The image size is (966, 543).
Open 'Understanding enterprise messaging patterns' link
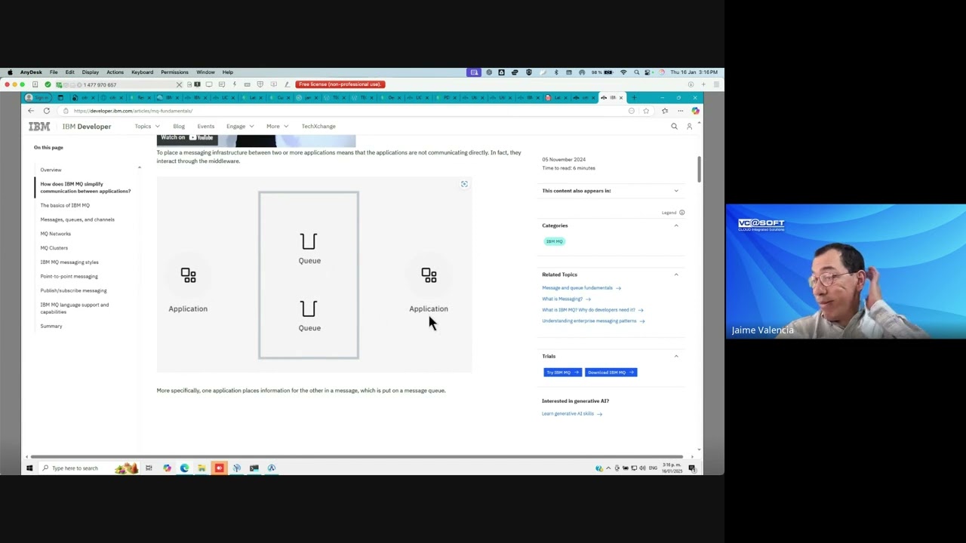point(593,321)
